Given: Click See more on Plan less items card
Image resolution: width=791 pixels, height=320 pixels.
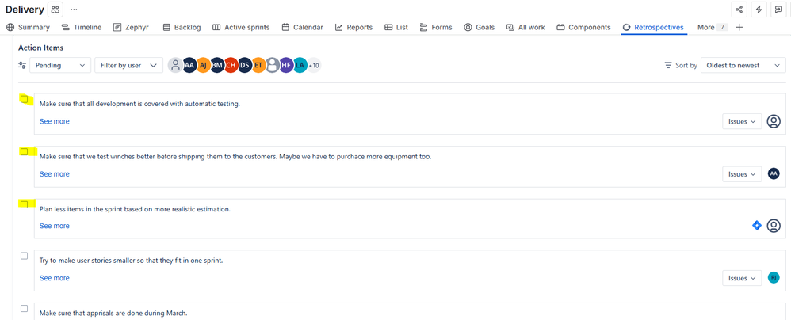Looking at the screenshot, I should [x=55, y=226].
